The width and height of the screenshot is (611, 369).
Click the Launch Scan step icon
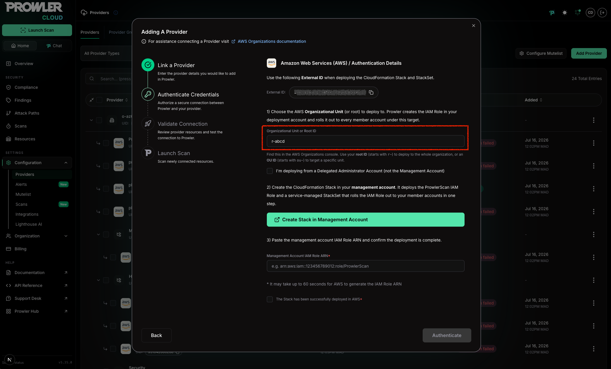point(148,153)
